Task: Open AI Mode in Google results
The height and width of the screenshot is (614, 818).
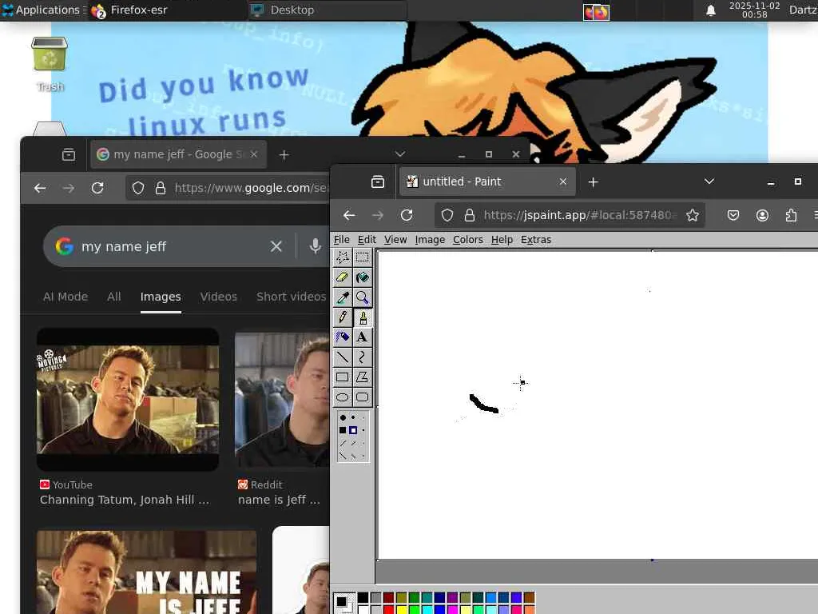Action: (66, 297)
